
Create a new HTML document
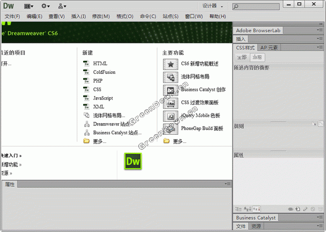click(100, 64)
